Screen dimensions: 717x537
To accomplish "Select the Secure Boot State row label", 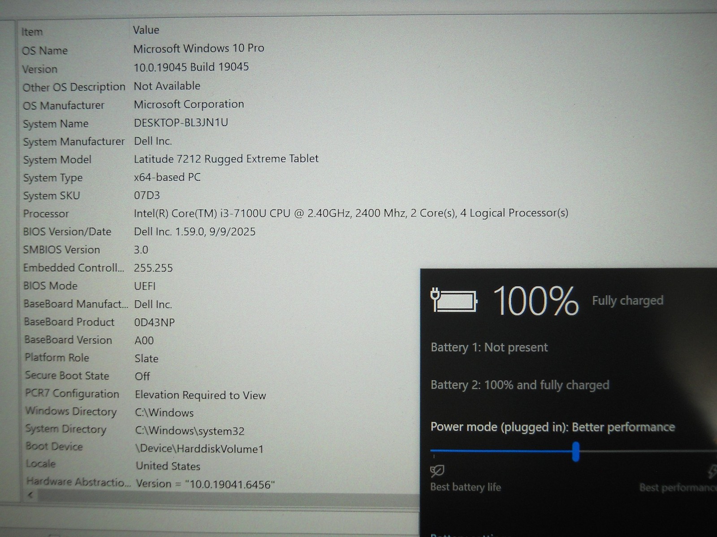I will 67,376.
